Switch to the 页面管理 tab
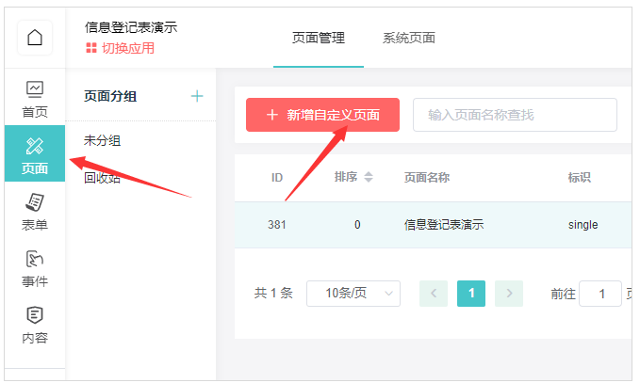 pyautogui.click(x=319, y=38)
